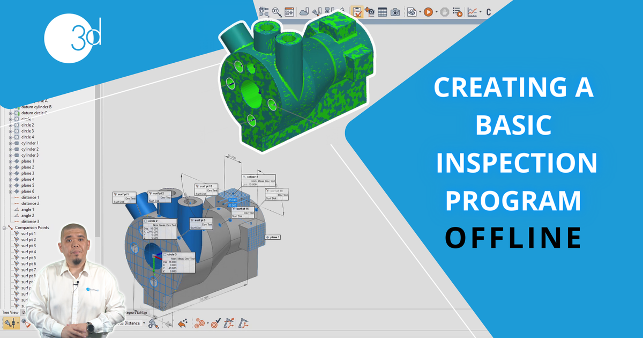Expand the circle 2 tree node

[11, 125]
